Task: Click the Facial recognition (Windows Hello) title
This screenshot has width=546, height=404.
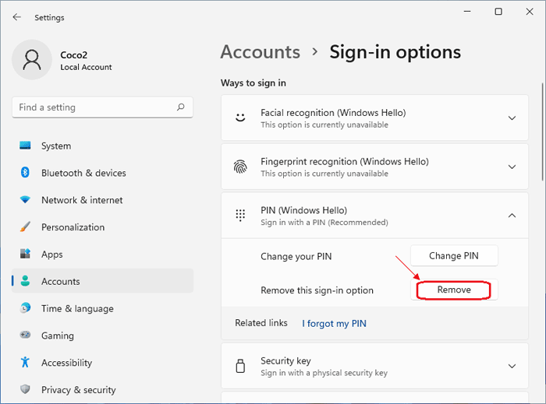Action: point(333,113)
